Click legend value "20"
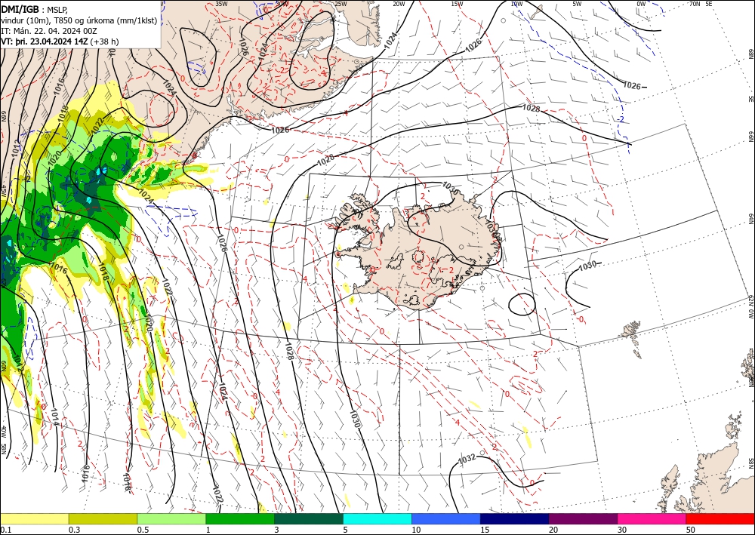Viewport: 755px width, 535px height. click(x=553, y=530)
